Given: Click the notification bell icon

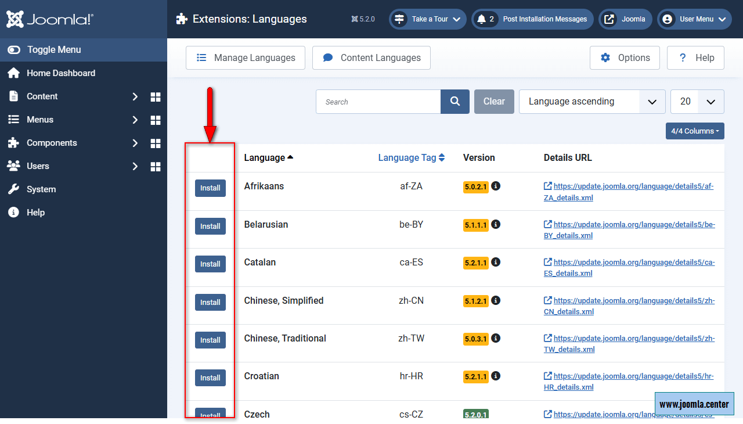Looking at the screenshot, I should [x=481, y=19].
